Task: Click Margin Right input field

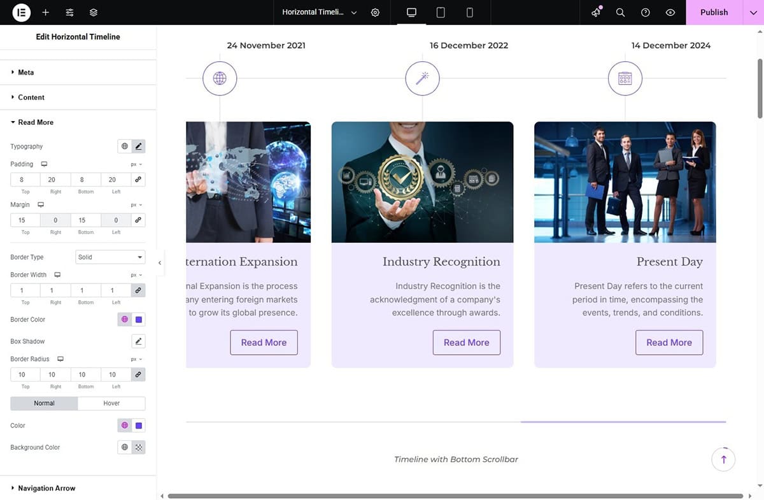Action: (x=55, y=220)
